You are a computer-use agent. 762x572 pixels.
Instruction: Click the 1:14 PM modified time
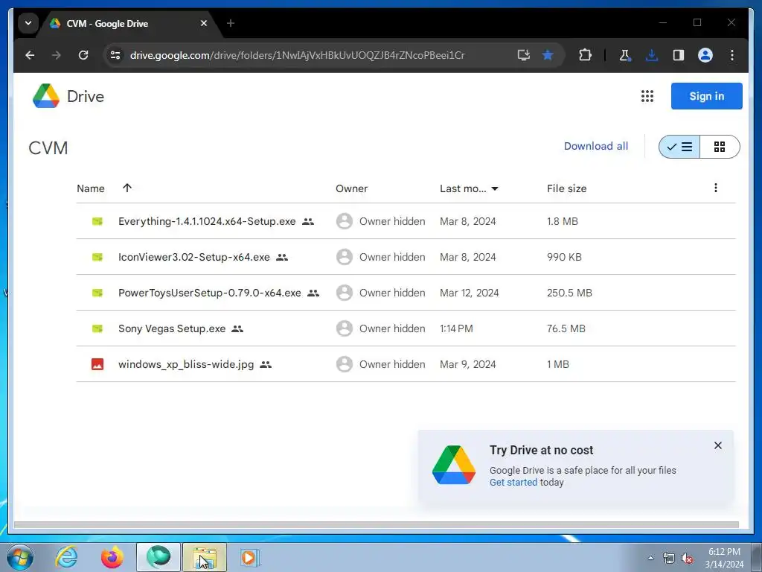tap(456, 328)
